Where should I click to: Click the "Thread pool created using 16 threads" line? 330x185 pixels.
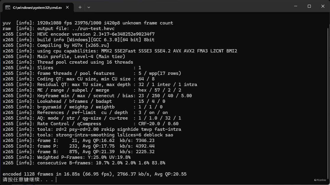68,62
